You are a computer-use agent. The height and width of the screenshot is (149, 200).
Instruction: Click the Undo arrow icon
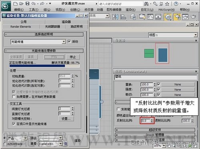(34, 4)
